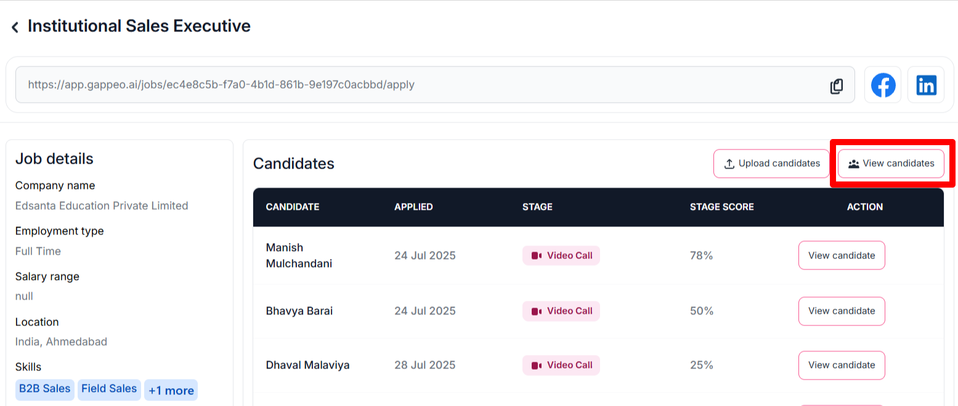This screenshot has width=958, height=406.
Task: Select the Field Sales skill tag
Action: 108,389
